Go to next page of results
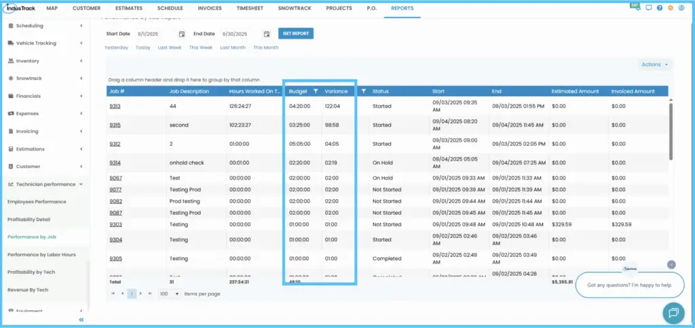Image resolution: width=695 pixels, height=328 pixels. pos(141,293)
